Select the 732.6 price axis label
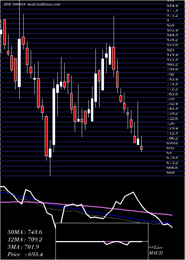The width and height of the screenshot is (185, 260). click(172, 118)
